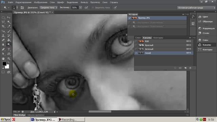Select the Elliptical Marquee tool
The height and width of the screenshot is (122, 217).
pos(3,18)
